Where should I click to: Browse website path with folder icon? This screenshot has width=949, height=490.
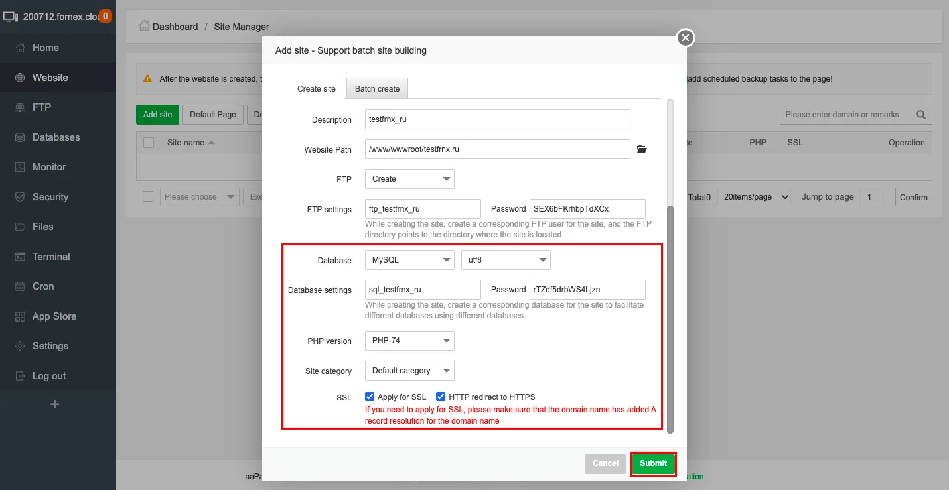tap(641, 149)
